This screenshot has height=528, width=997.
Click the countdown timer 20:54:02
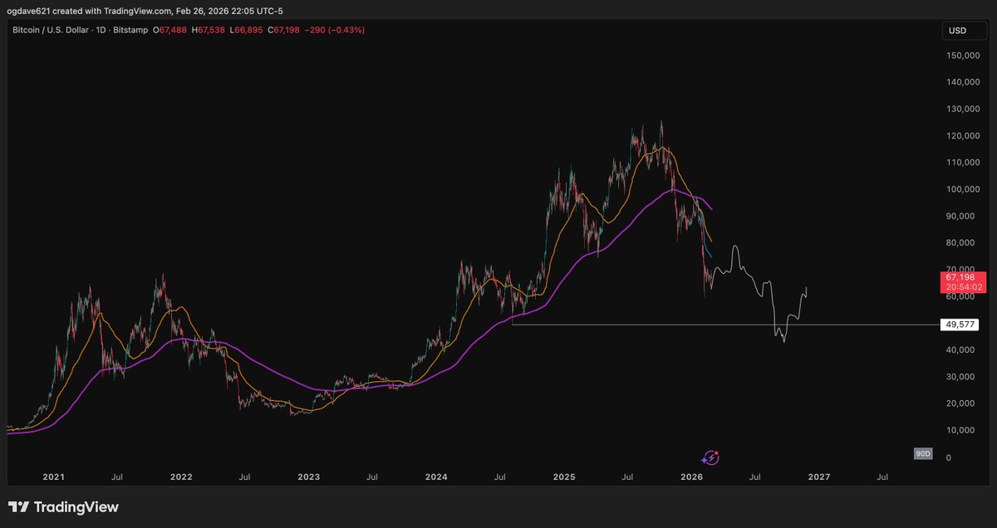pyautogui.click(x=963, y=287)
